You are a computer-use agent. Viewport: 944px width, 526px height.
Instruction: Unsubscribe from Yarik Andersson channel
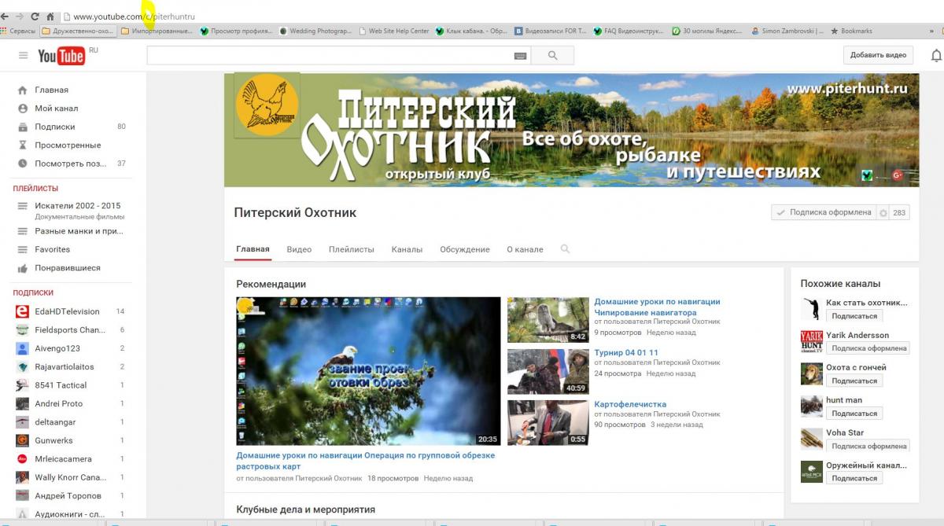[868, 348]
